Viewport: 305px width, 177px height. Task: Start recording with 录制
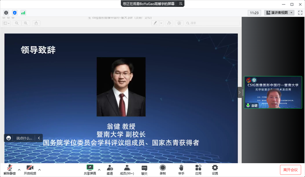coord(162,170)
